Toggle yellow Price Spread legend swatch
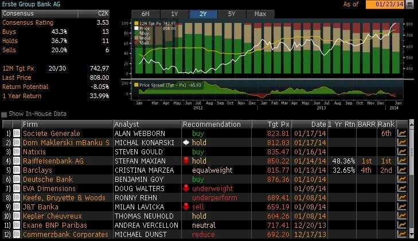The width and height of the screenshot is (418, 241). pos(136,85)
